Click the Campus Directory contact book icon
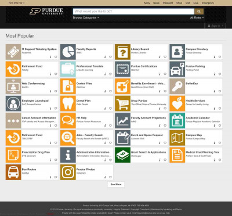The width and height of the screenshot is (232, 216). [x=177, y=52]
